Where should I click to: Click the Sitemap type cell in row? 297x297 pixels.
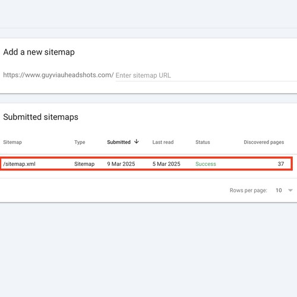click(x=84, y=164)
